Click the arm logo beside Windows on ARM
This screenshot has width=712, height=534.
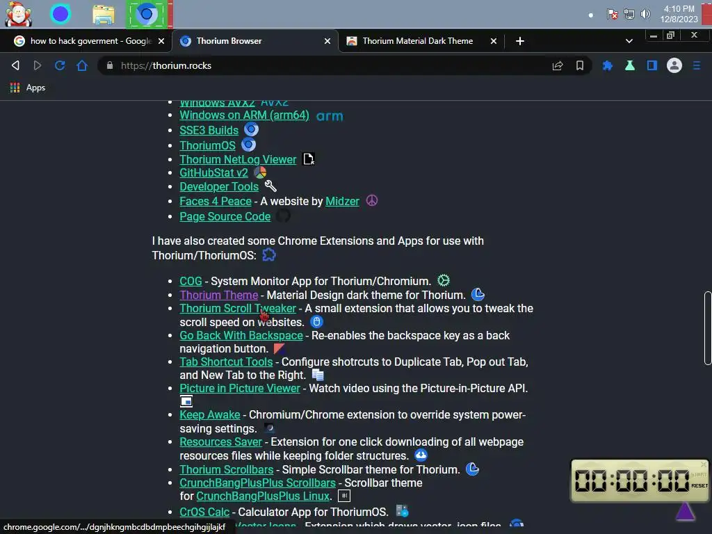tap(330, 116)
